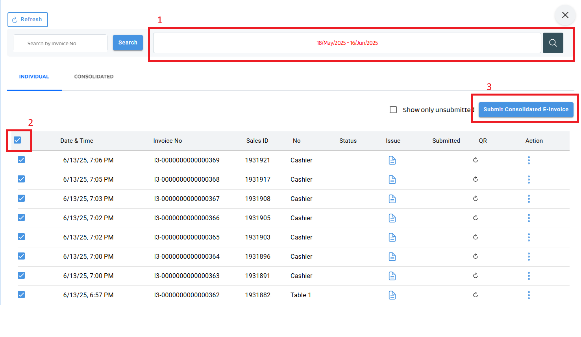Open action menu for invoice I3-0000000000000365

529,237
